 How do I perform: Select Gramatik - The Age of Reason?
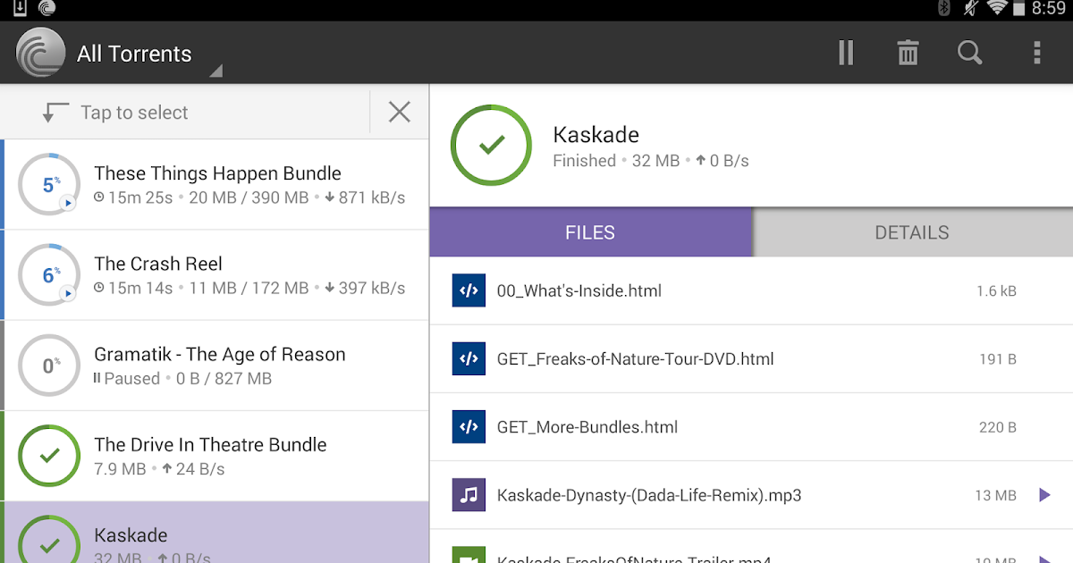[x=215, y=366]
